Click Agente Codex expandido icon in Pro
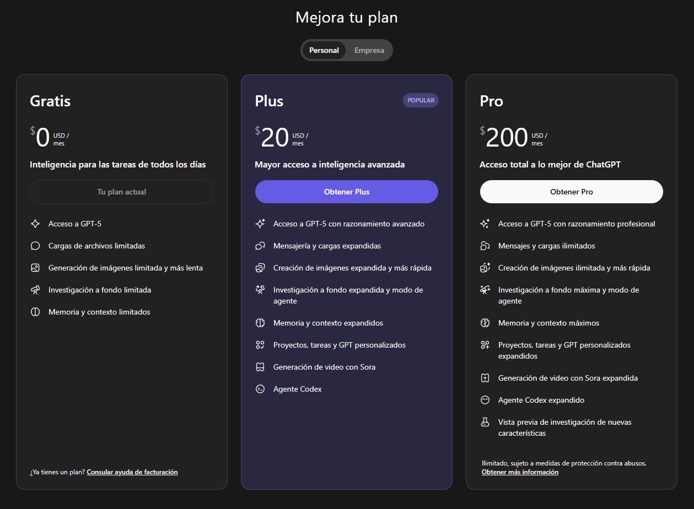This screenshot has width=694, height=509. 485,400
